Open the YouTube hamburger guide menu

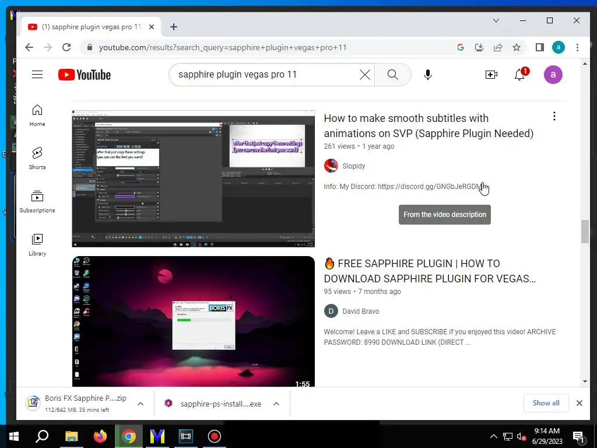tap(37, 75)
